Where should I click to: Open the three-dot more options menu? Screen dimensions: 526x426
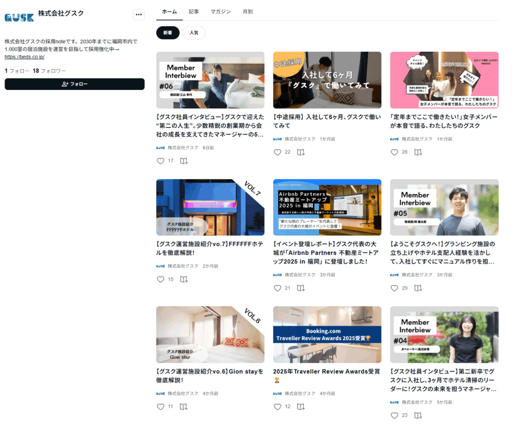(x=139, y=15)
